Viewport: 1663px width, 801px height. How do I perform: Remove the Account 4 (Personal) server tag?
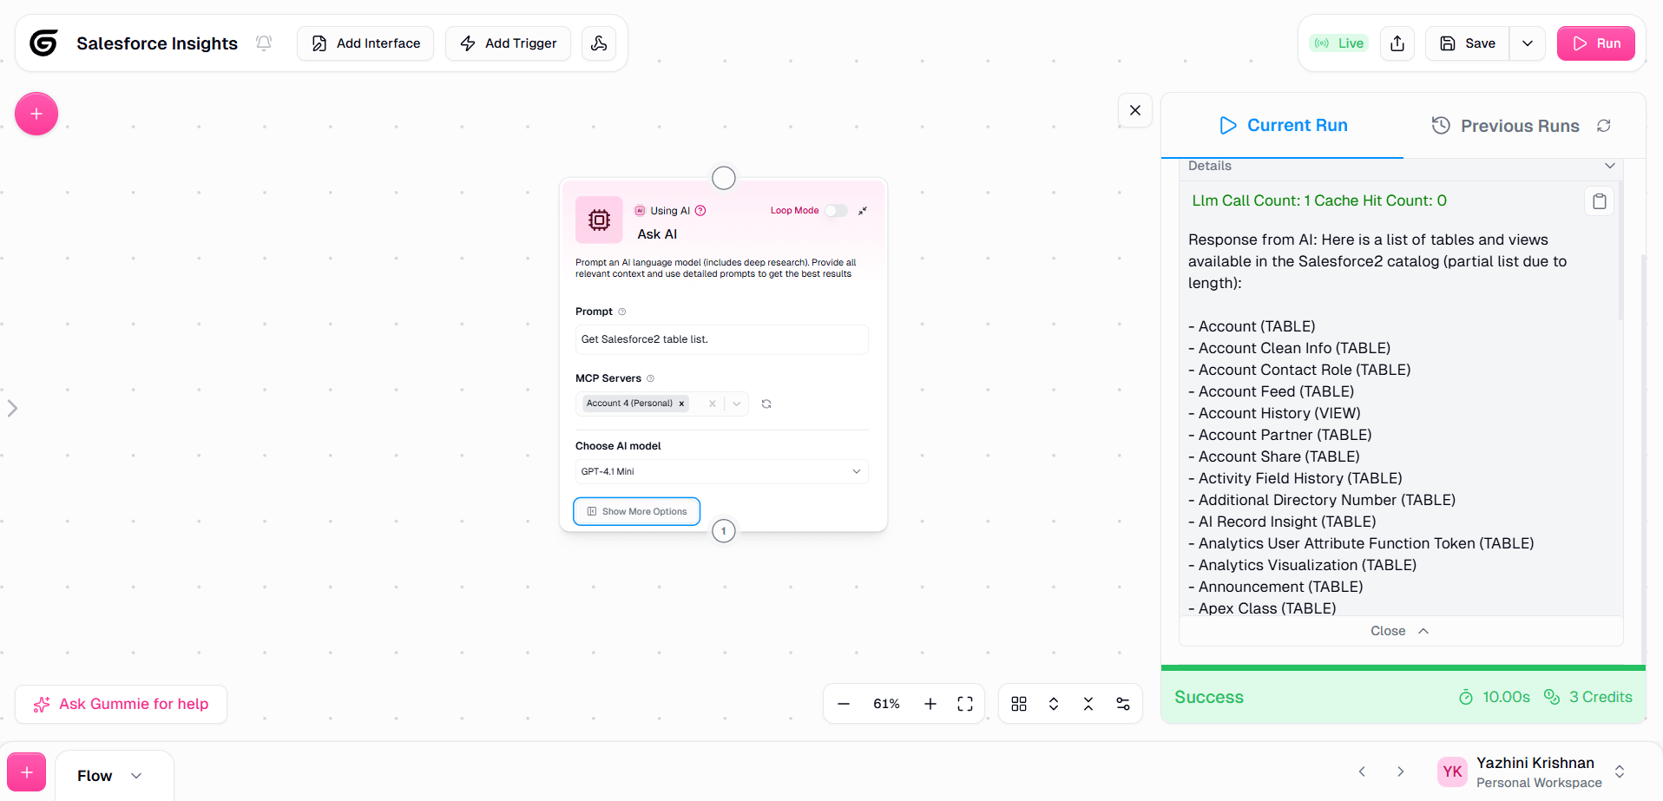click(x=681, y=404)
